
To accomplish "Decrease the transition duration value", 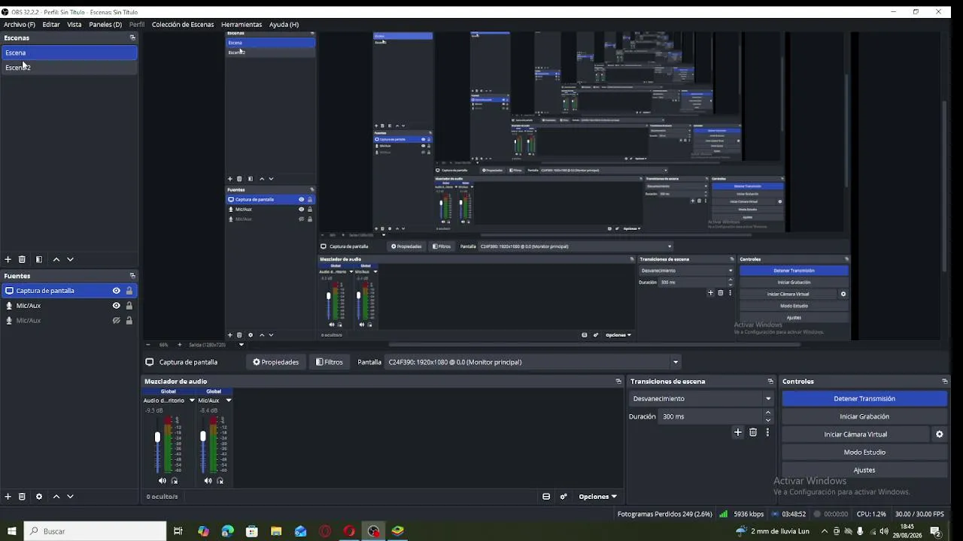I will click(x=768, y=420).
